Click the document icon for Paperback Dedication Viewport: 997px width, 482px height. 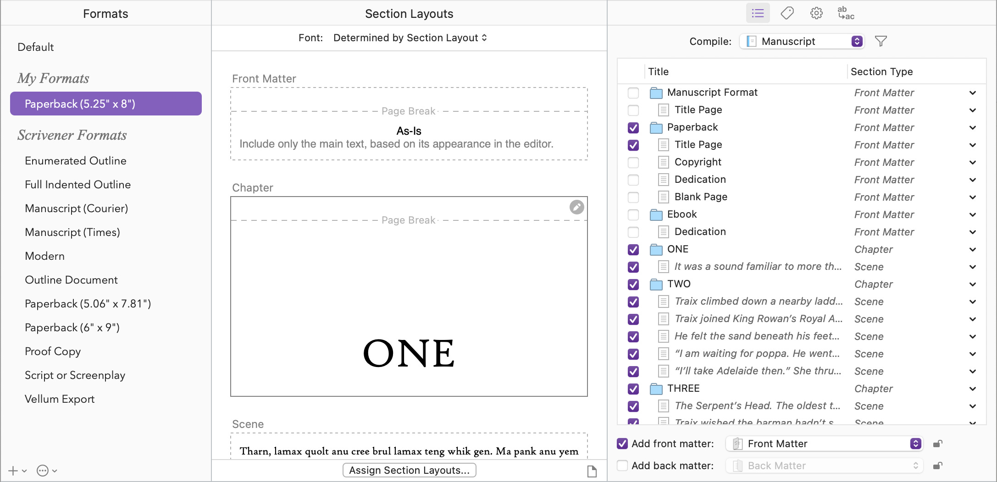tap(663, 180)
